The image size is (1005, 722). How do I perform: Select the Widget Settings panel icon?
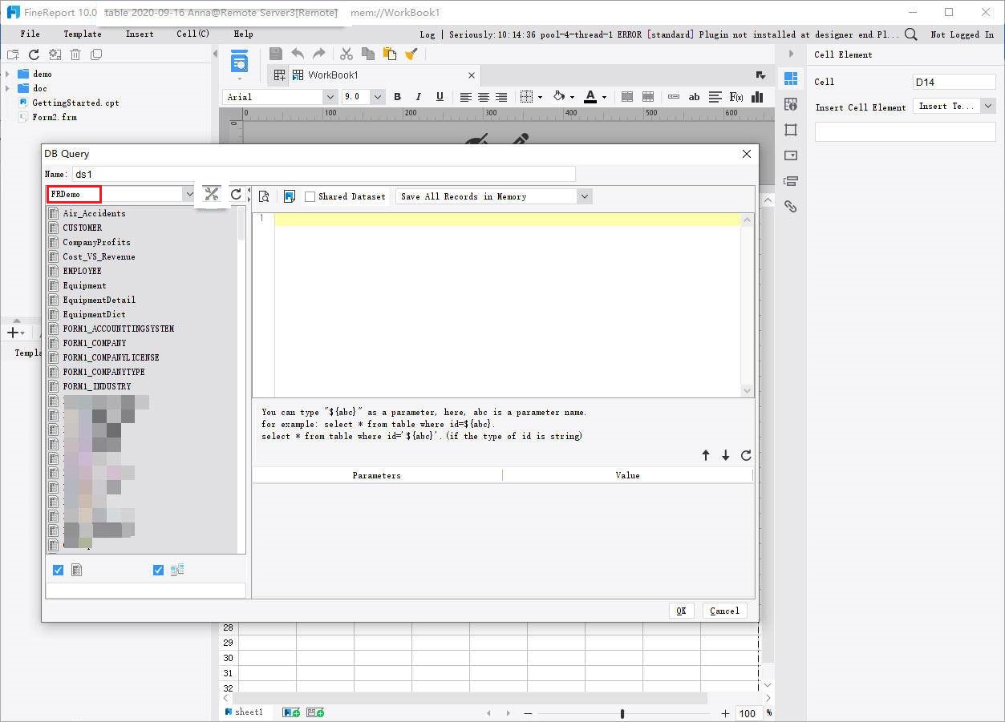pyautogui.click(x=790, y=155)
